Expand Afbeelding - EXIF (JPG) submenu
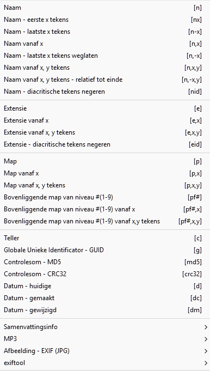Screen dimensions: 210x371 pyautogui.click(x=105, y=351)
